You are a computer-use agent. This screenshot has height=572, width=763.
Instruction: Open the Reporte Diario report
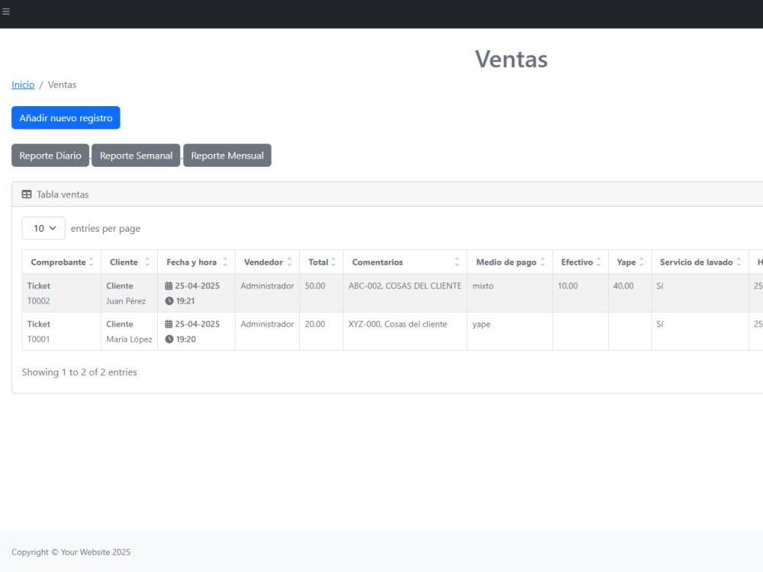(50, 156)
